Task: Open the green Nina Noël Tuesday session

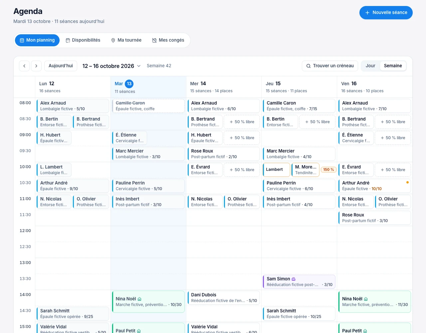Action: pos(148,302)
